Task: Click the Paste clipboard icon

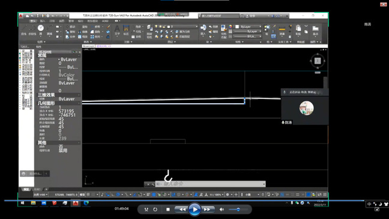Action: [x=298, y=30]
